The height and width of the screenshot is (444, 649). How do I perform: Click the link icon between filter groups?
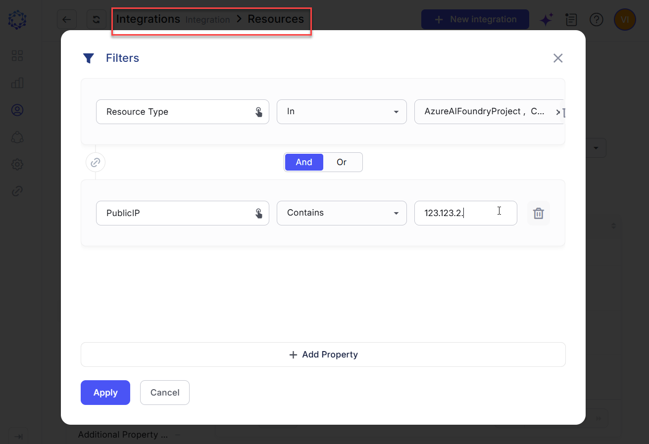pos(96,162)
